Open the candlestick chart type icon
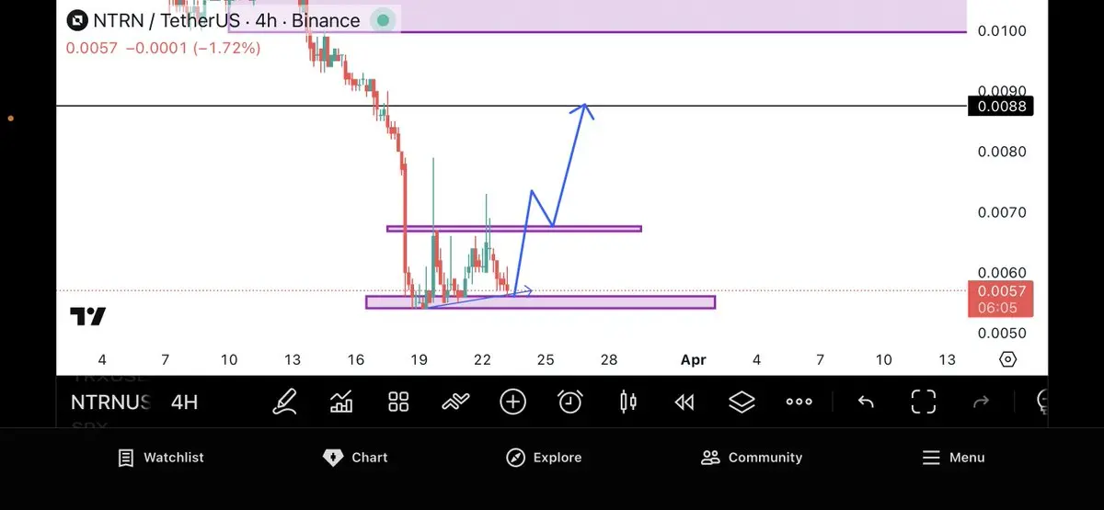The height and width of the screenshot is (510, 1104). click(628, 402)
